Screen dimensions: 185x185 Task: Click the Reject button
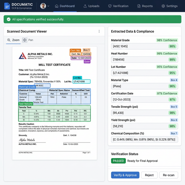click(x=149, y=175)
